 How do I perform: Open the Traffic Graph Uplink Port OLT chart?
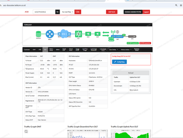pos(131,134)
